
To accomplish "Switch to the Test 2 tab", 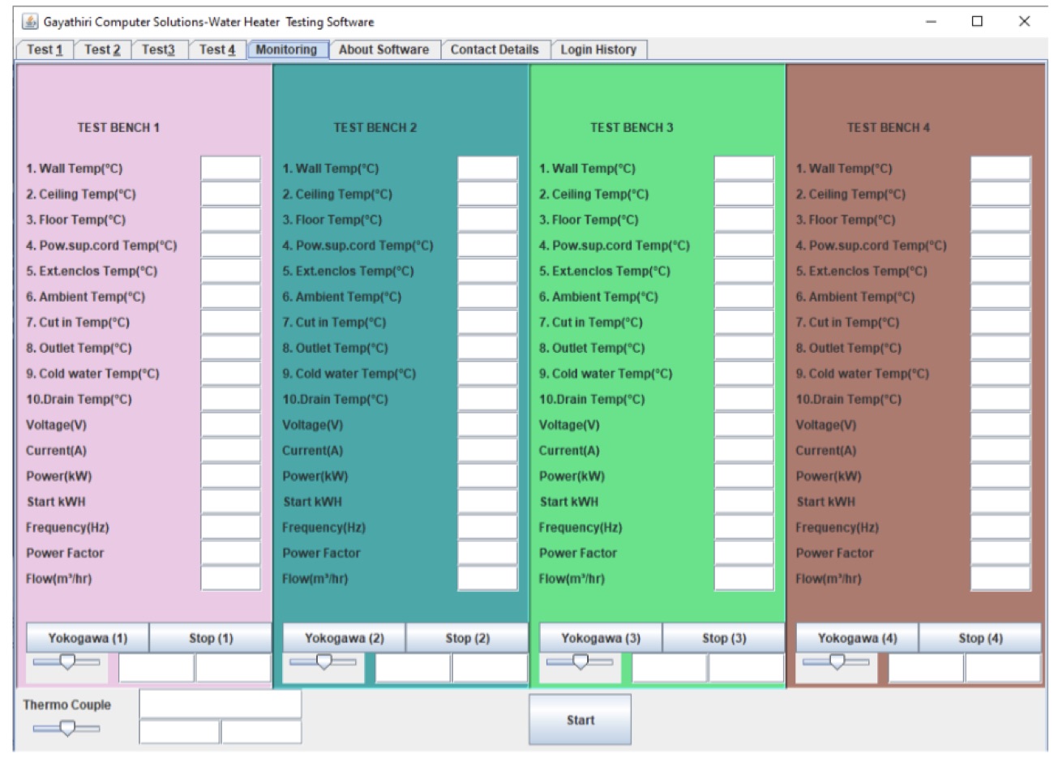I will pyautogui.click(x=102, y=49).
